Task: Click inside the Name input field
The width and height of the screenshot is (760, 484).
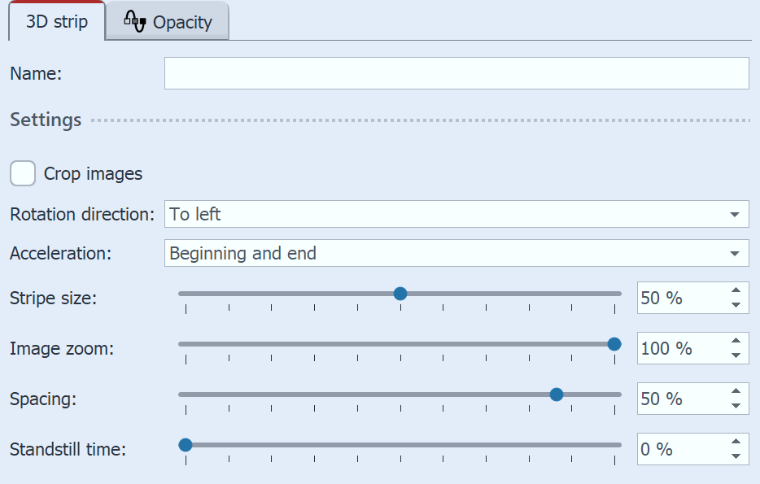Action: point(456,73)
